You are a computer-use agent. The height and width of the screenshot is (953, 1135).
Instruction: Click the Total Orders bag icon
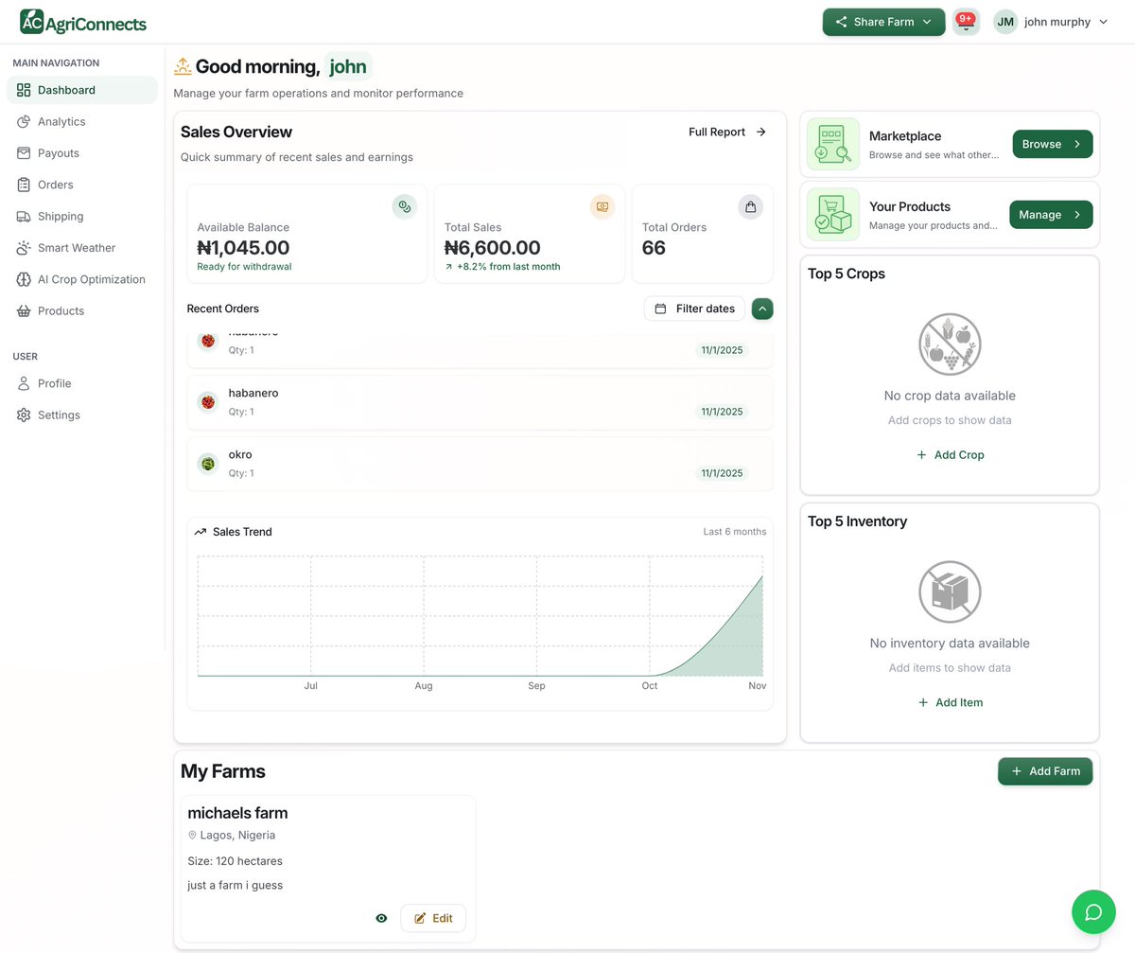750,206
